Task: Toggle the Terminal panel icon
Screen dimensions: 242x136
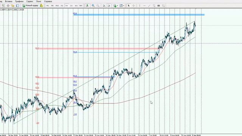Action: coord(17,6)
